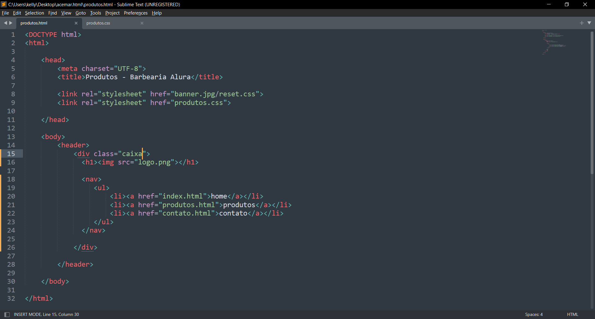Image resolution: width=595 pixels, height=319 pixels.
Task: Open the Project menu
Action: point(112,13)
